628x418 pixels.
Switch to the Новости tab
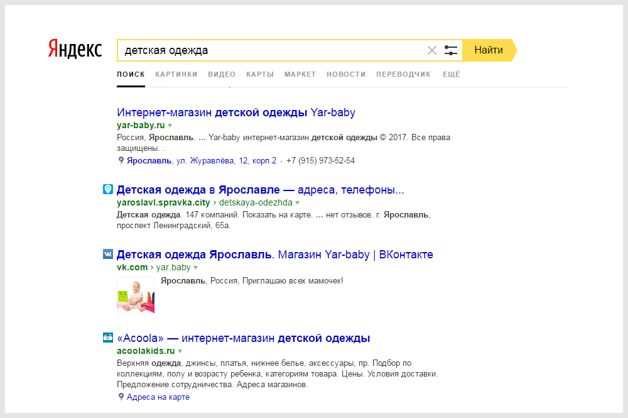pos(346,74)
